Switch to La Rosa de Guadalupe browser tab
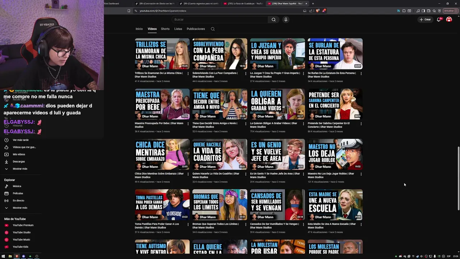Viewport: 460px width, 259px height. (x=243, y=4)
